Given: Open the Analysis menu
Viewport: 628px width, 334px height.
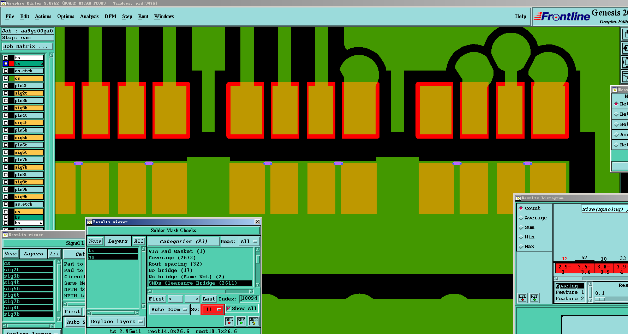Looking at the screenshot, I should tap(89, 17).
